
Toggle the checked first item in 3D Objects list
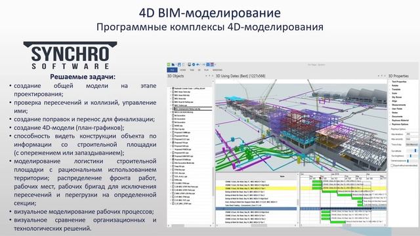(173, 88)
